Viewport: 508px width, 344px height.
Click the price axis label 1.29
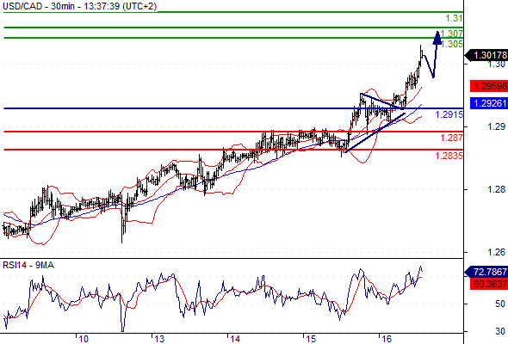click(x=497, y=126)
